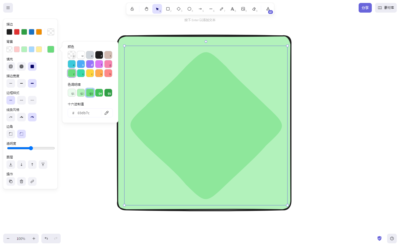The image size is (400, 246).
Task: Toggle the lock tool icon
Action: coord(132,9)
